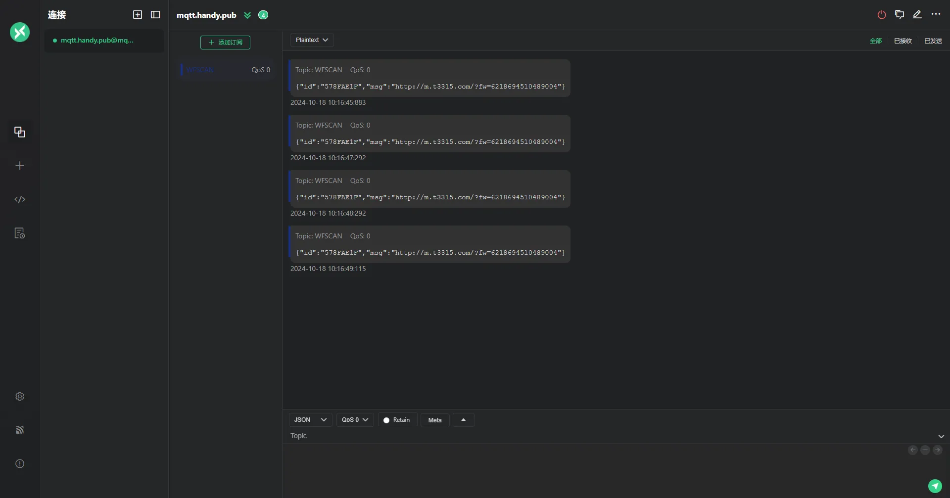Click the 添加订阅 button
Screen dimensions: 950x498
[x=225, y=43]
